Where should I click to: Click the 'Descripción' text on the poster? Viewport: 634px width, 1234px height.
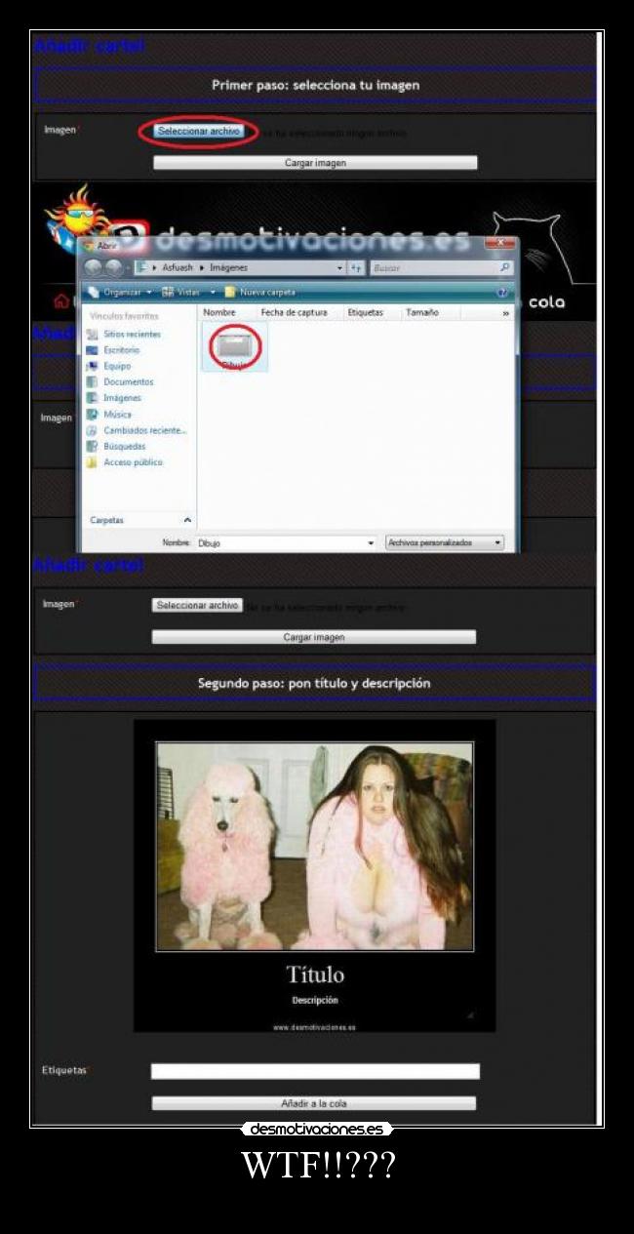tap(314, 1000)
